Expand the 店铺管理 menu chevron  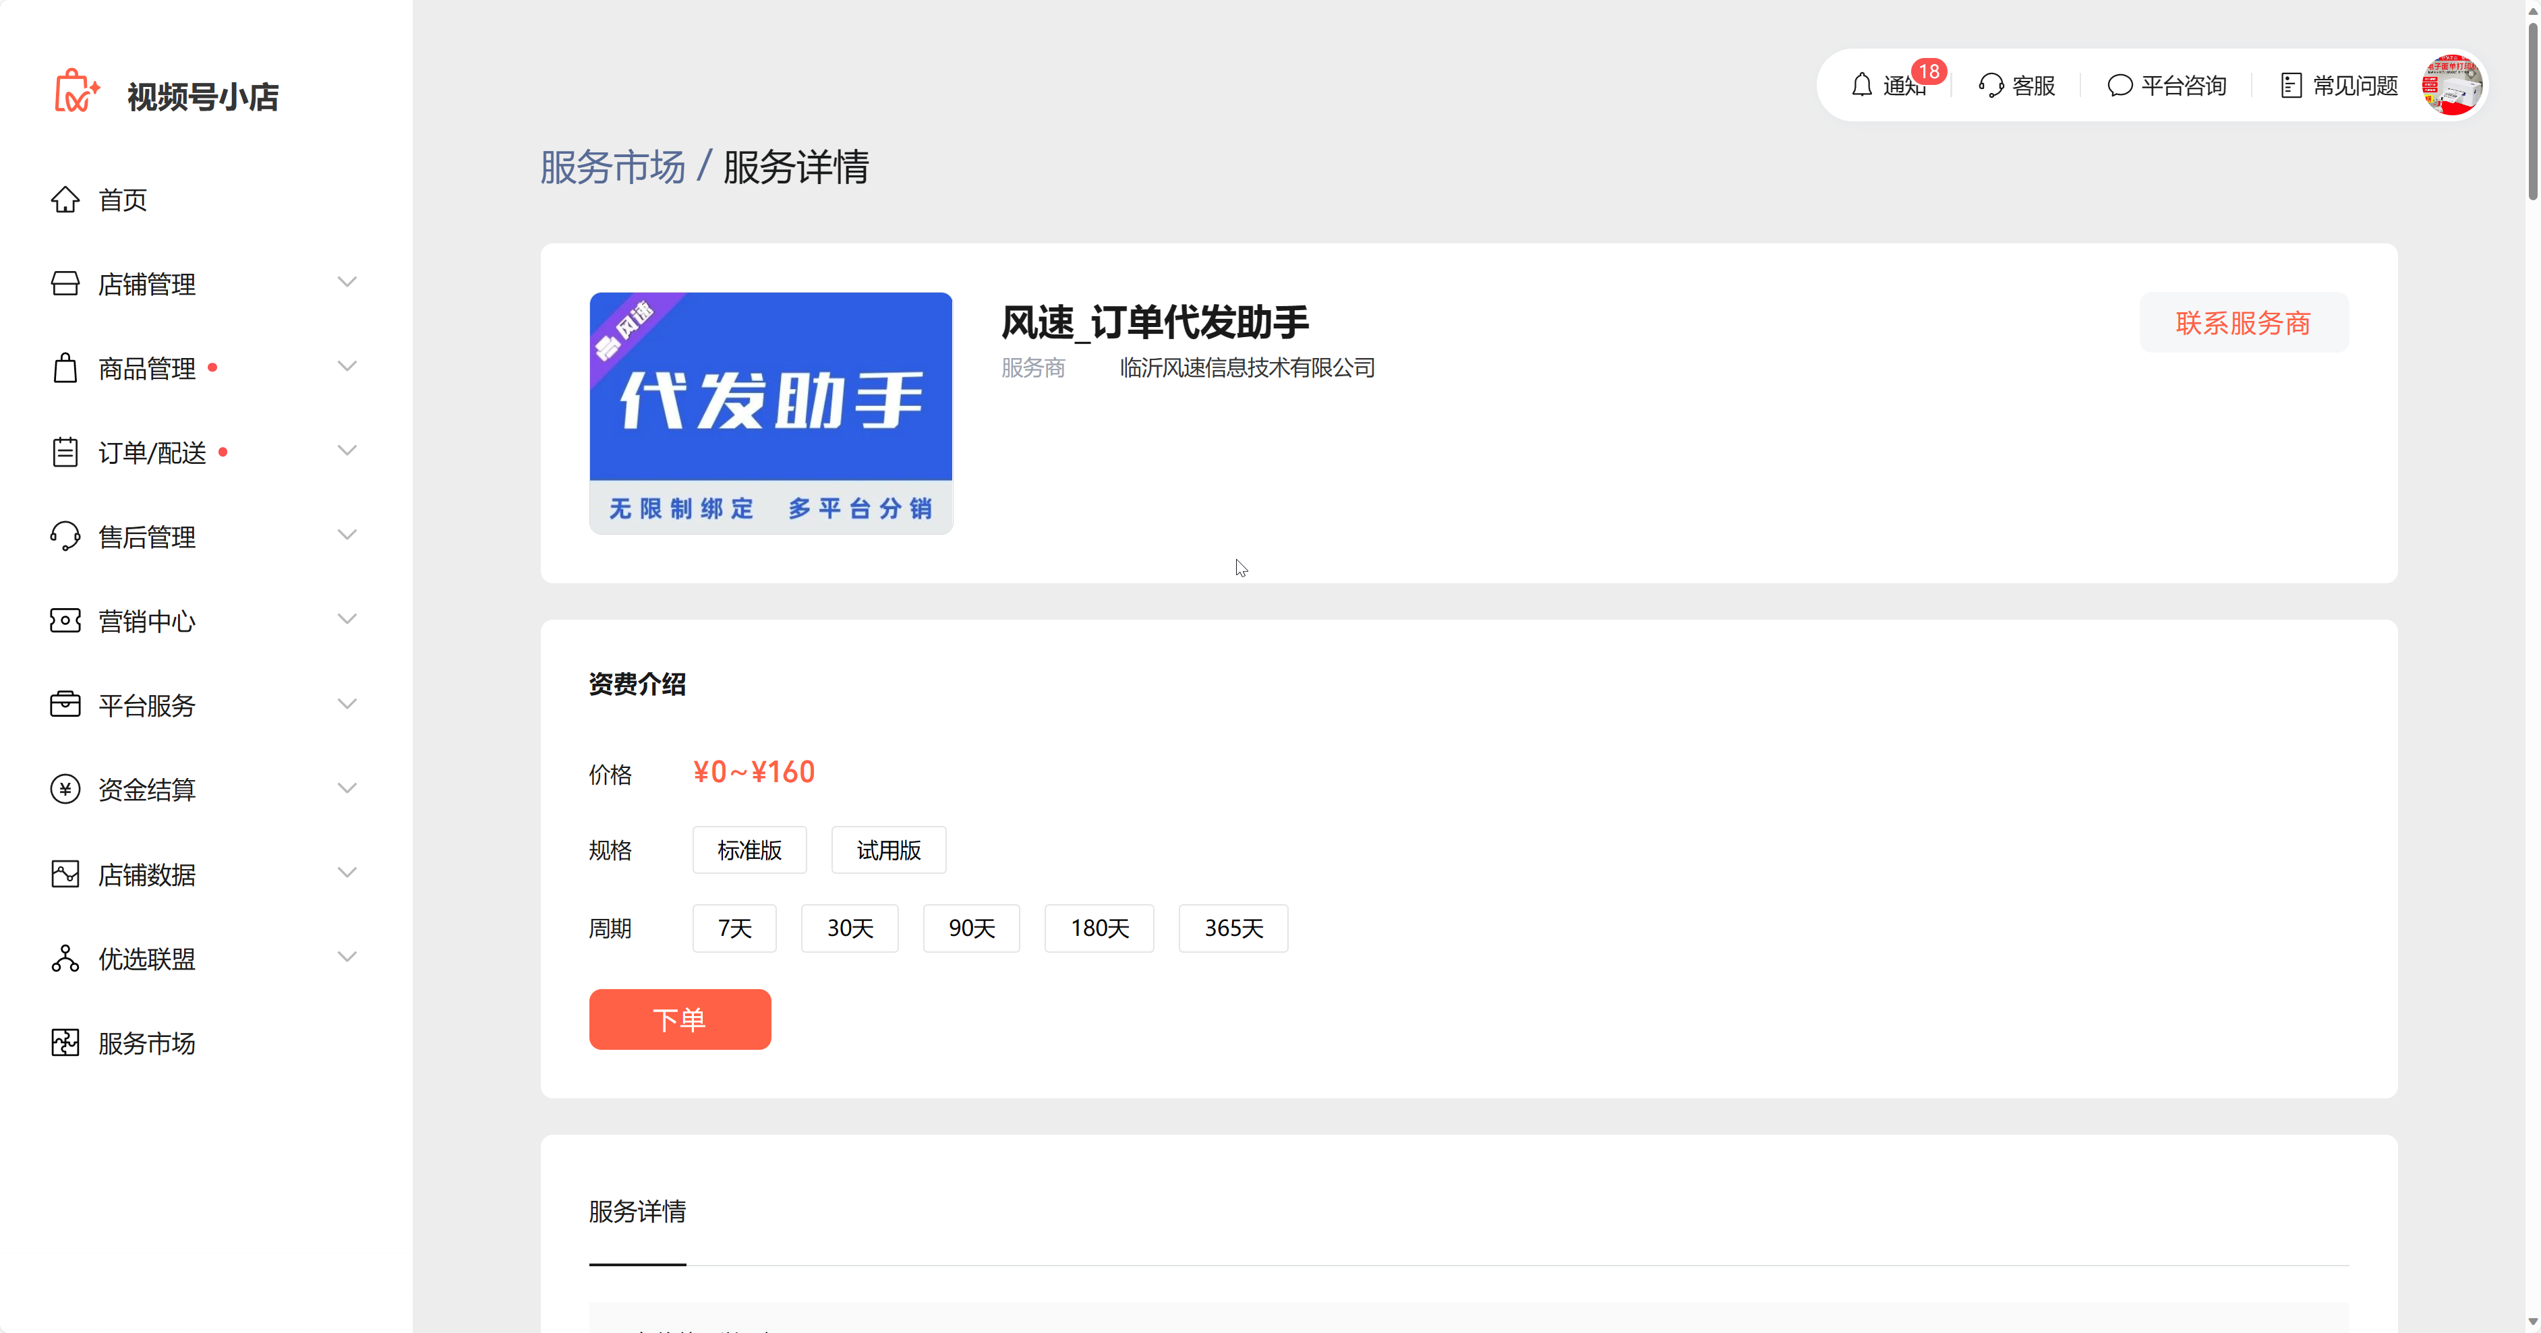coord(347,283)
